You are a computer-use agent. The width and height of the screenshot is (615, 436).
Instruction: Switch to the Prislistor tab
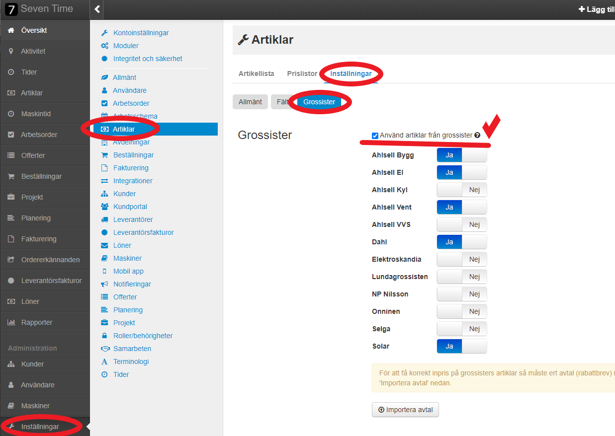(302, 73)
